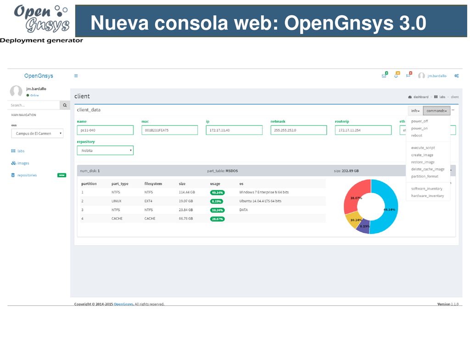Open the repositories sidebar item
Image resolution: width=470 pixels, height=353 pixels.
point(27,175)
